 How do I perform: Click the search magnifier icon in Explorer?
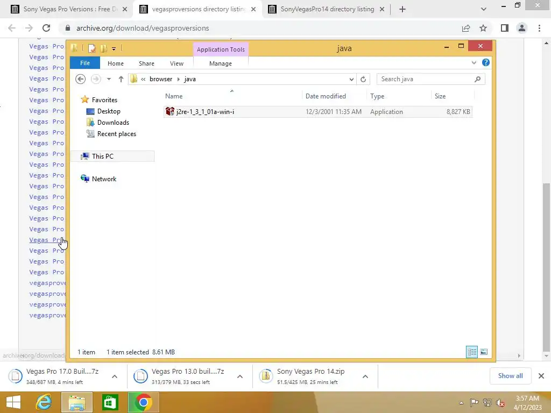pos(477,79)
